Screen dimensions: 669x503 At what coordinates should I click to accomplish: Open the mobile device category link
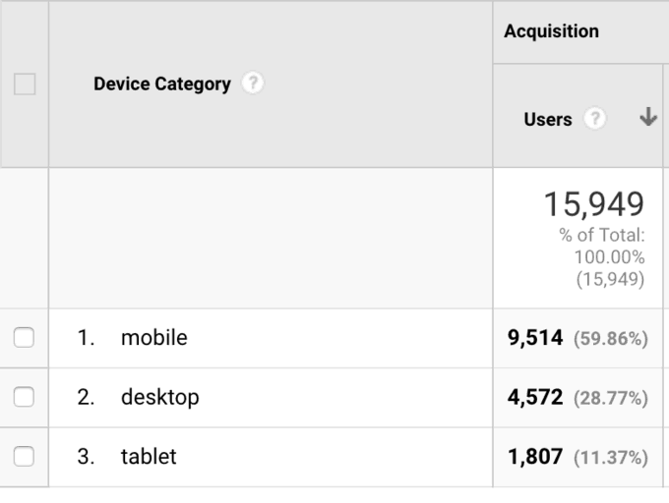[x=154, y=337]
